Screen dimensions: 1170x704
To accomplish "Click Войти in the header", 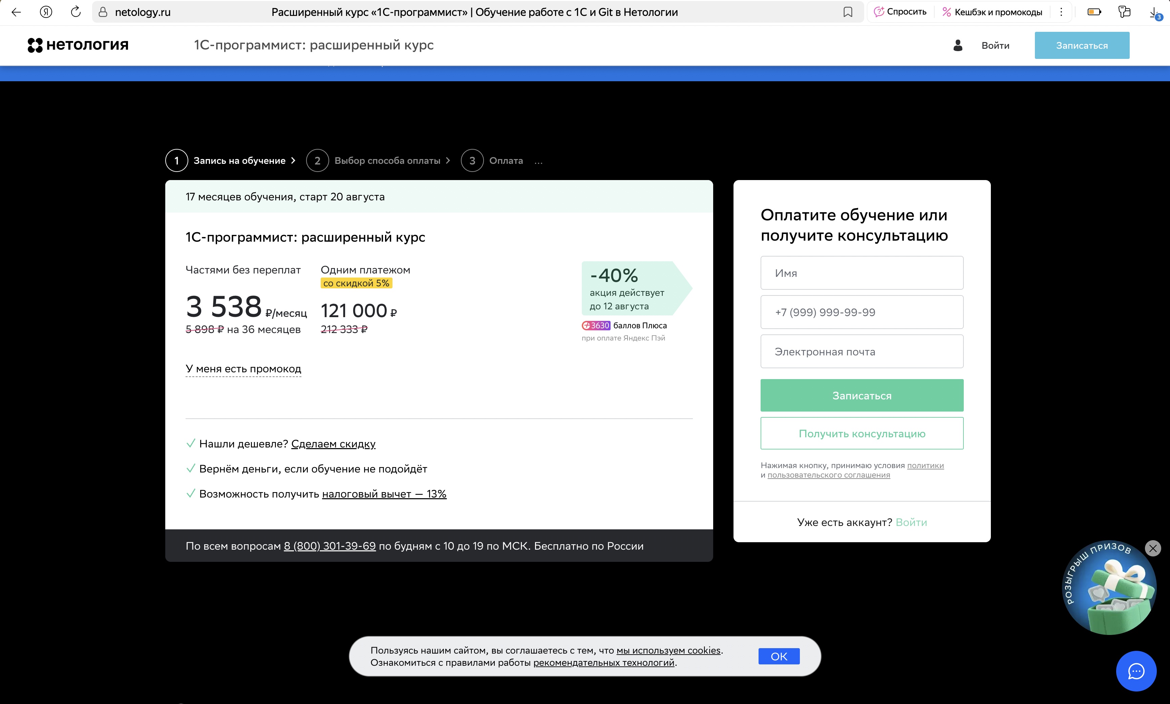I will coord(995,46).
